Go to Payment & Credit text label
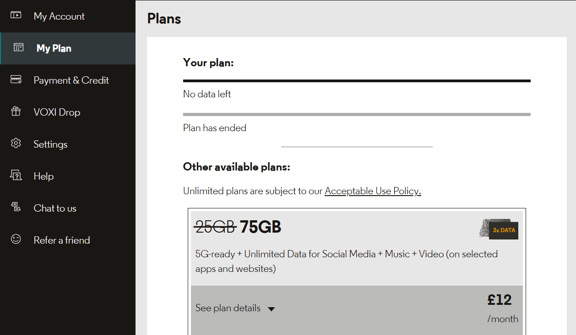576x335 pixels. coord(71,80)
